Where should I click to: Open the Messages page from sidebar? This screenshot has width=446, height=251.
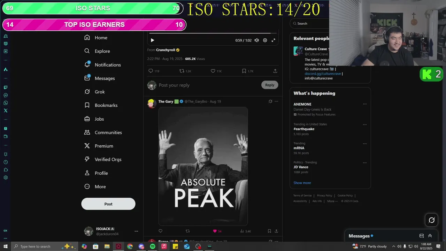pos(100,78)
